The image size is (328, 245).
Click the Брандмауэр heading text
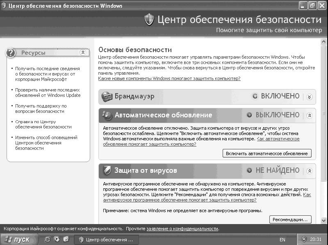tap(134, 96)
